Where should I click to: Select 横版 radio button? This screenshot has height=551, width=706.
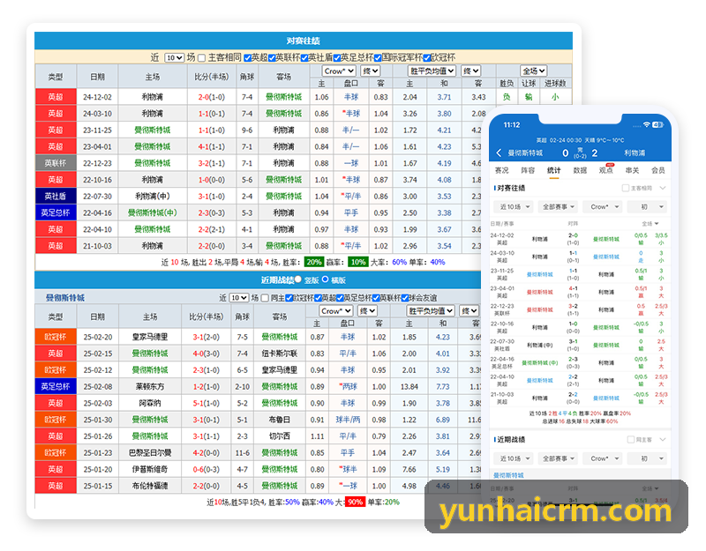(x=325, y=279)
